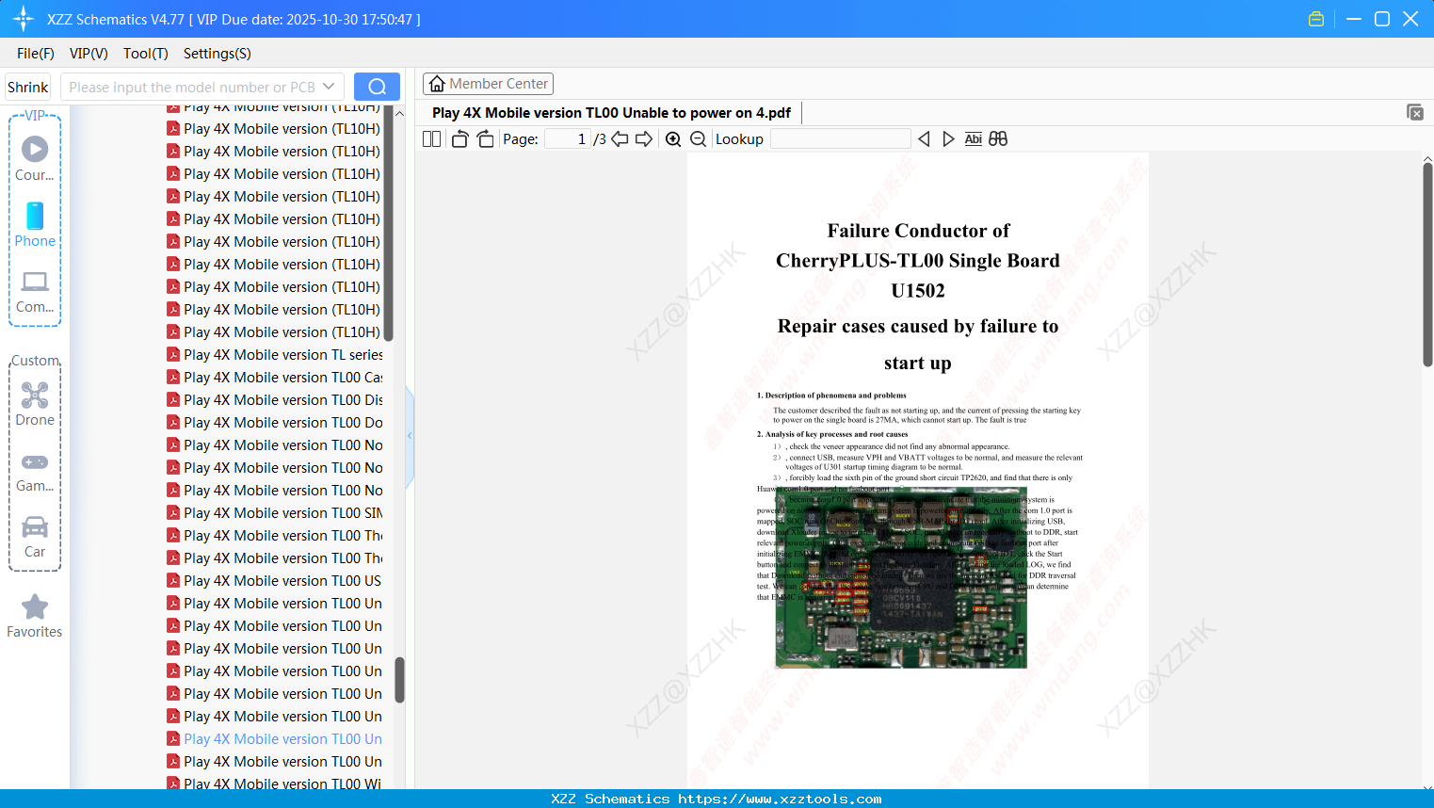Click the Shrink button
Viewport: 1434px width, 808px height.
tap(28, 87)
